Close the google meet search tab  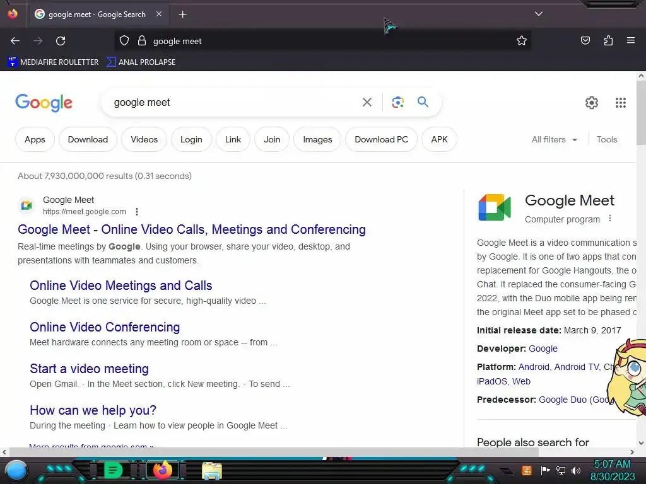tap(159, 14)
